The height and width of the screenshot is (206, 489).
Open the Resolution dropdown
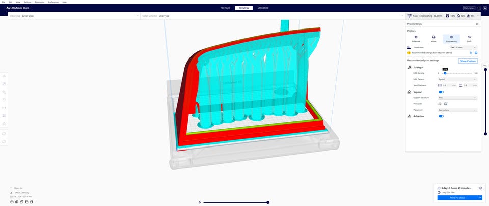(463, 47)
